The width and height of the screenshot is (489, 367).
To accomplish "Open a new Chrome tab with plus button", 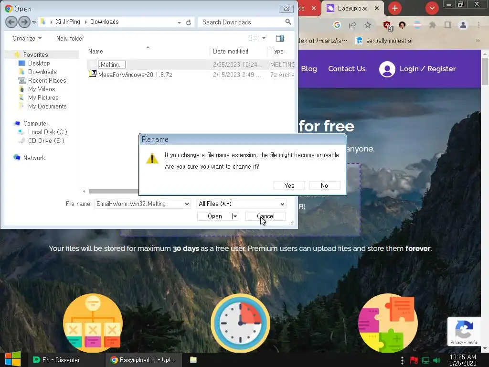I will coord(395,8).
